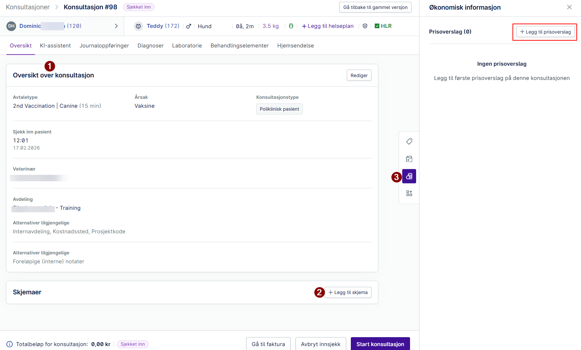581x350 pixels.
Task: Click 'Internavdeling, Kostnadssted, Prosjektkode' text
Action: coord(69,232)
